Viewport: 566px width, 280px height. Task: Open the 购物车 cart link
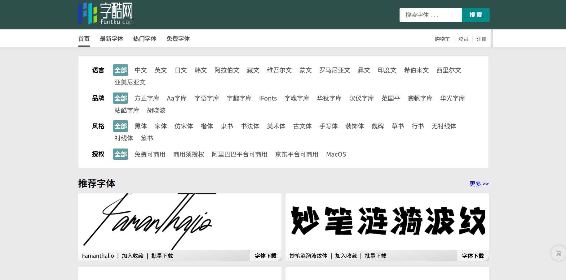(441, 39)
